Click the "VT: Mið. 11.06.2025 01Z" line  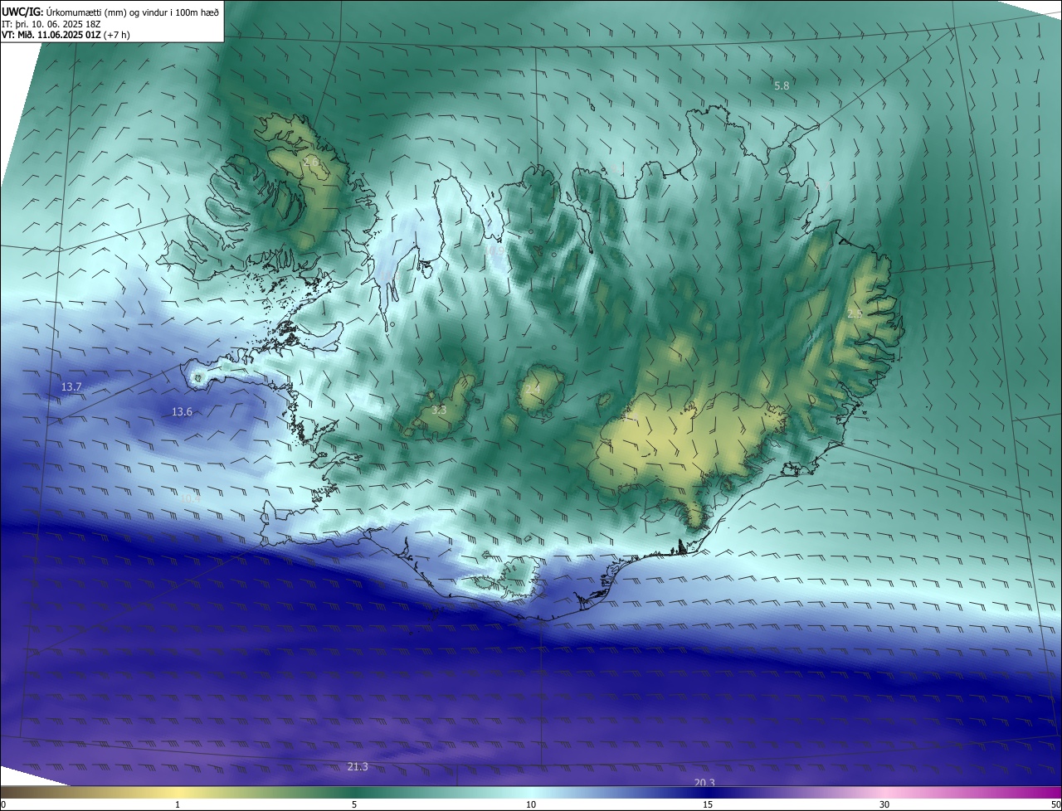pyautogui.click(x=66, y=35)
